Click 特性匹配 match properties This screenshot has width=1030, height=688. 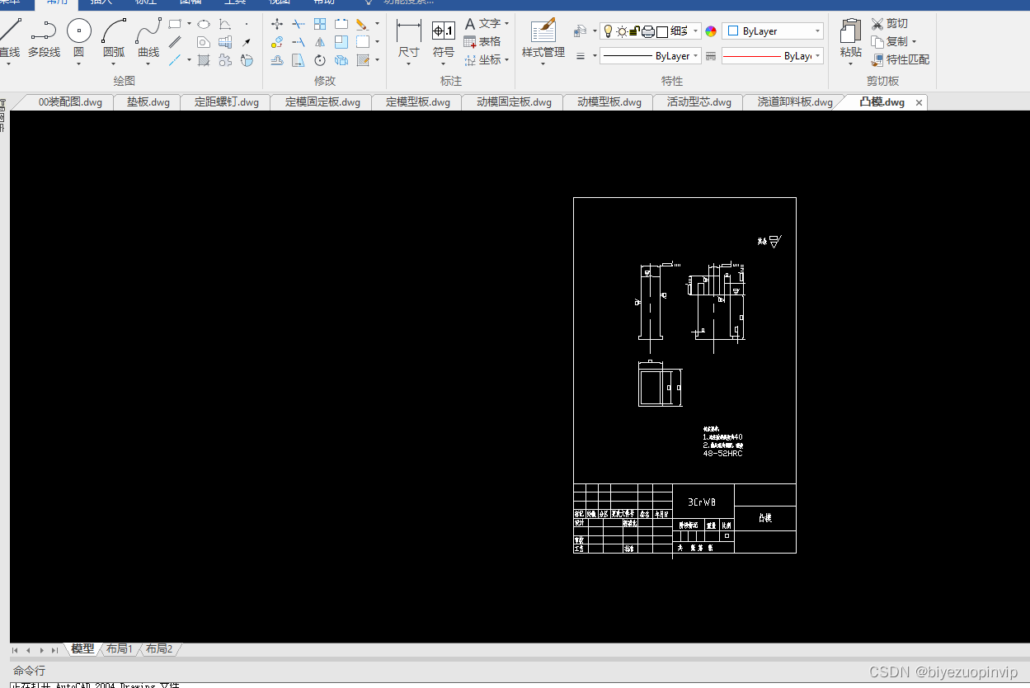[900, 59]
